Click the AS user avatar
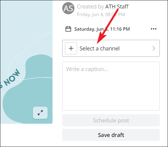The width and height of the screenshot is (168, 147). (x=68, y=8)
